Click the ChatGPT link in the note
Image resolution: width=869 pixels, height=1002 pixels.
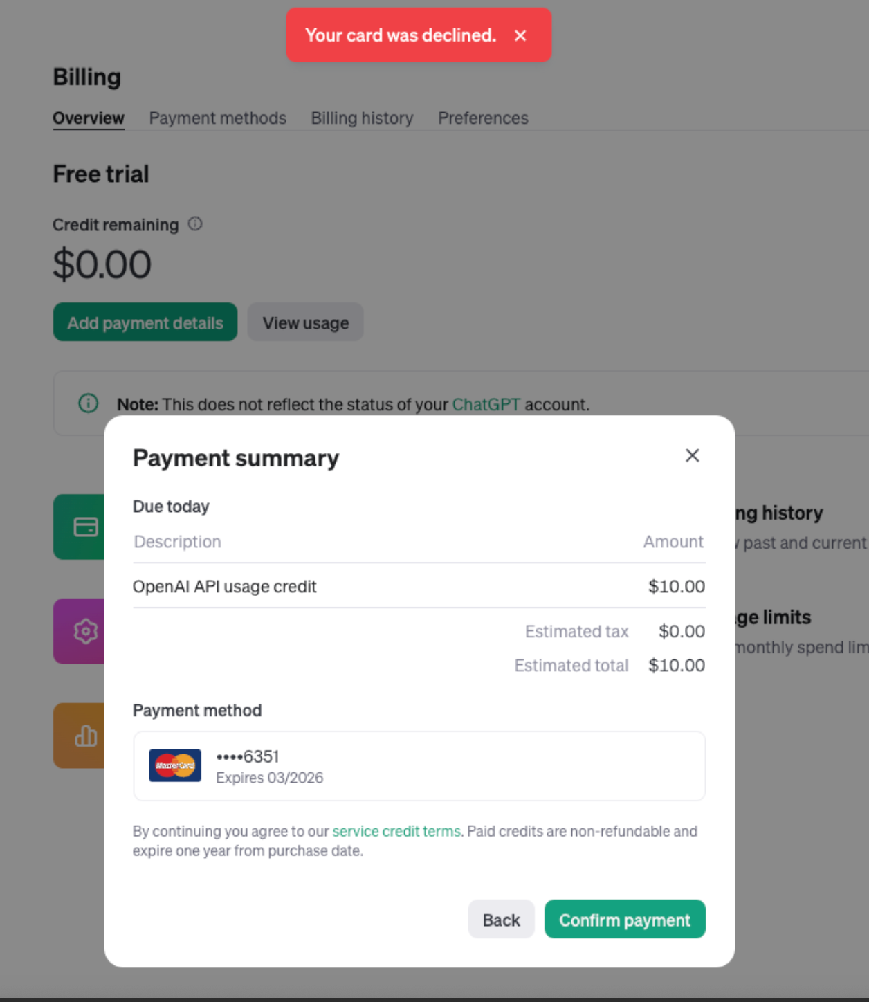click(487, 403)
